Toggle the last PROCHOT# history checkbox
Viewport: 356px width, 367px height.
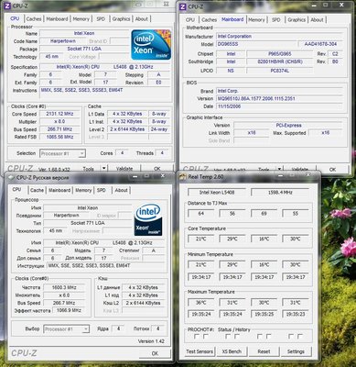click(300, 337)
